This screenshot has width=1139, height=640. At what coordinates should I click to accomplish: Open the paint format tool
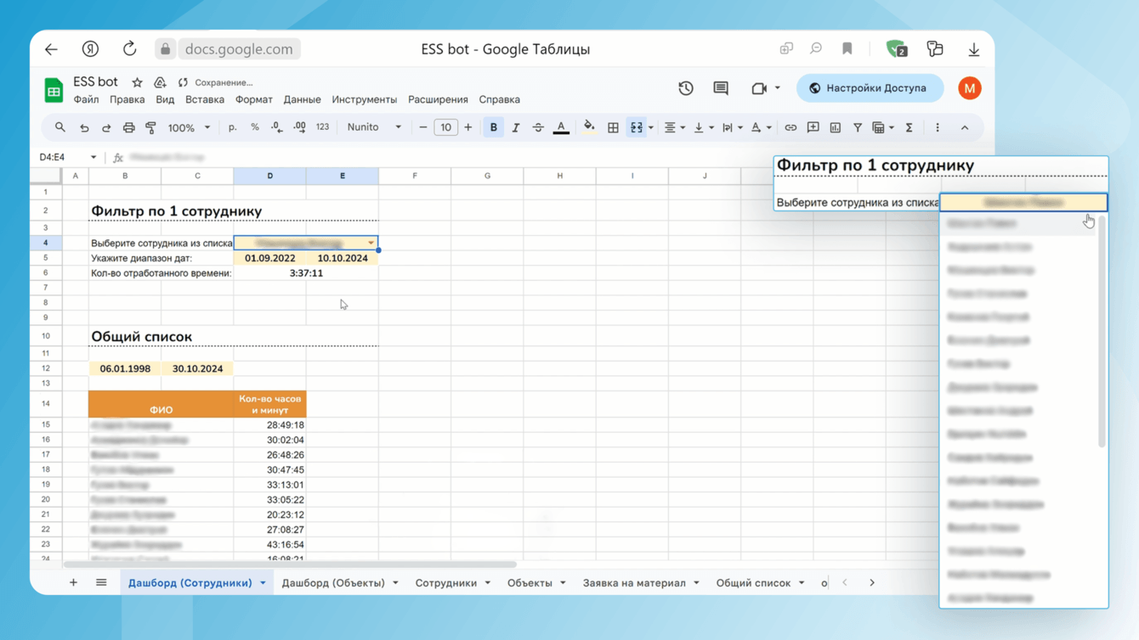click(151, 127)
